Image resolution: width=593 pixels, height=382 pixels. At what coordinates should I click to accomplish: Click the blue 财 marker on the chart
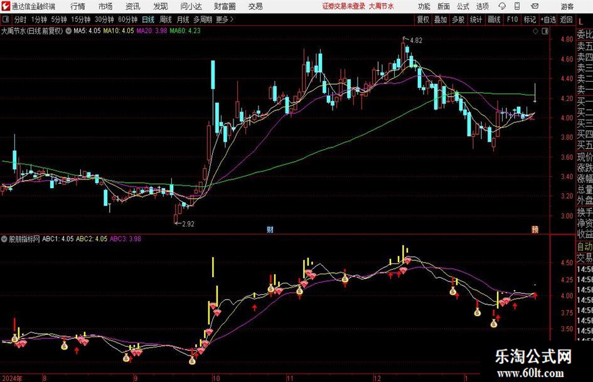(x=270, y=230)
